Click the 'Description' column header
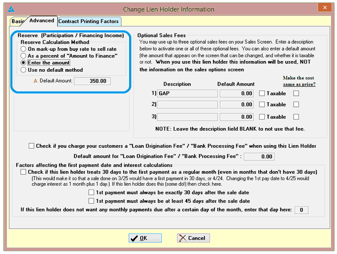The width and height of the screenshot is (337, 254). 177,84
